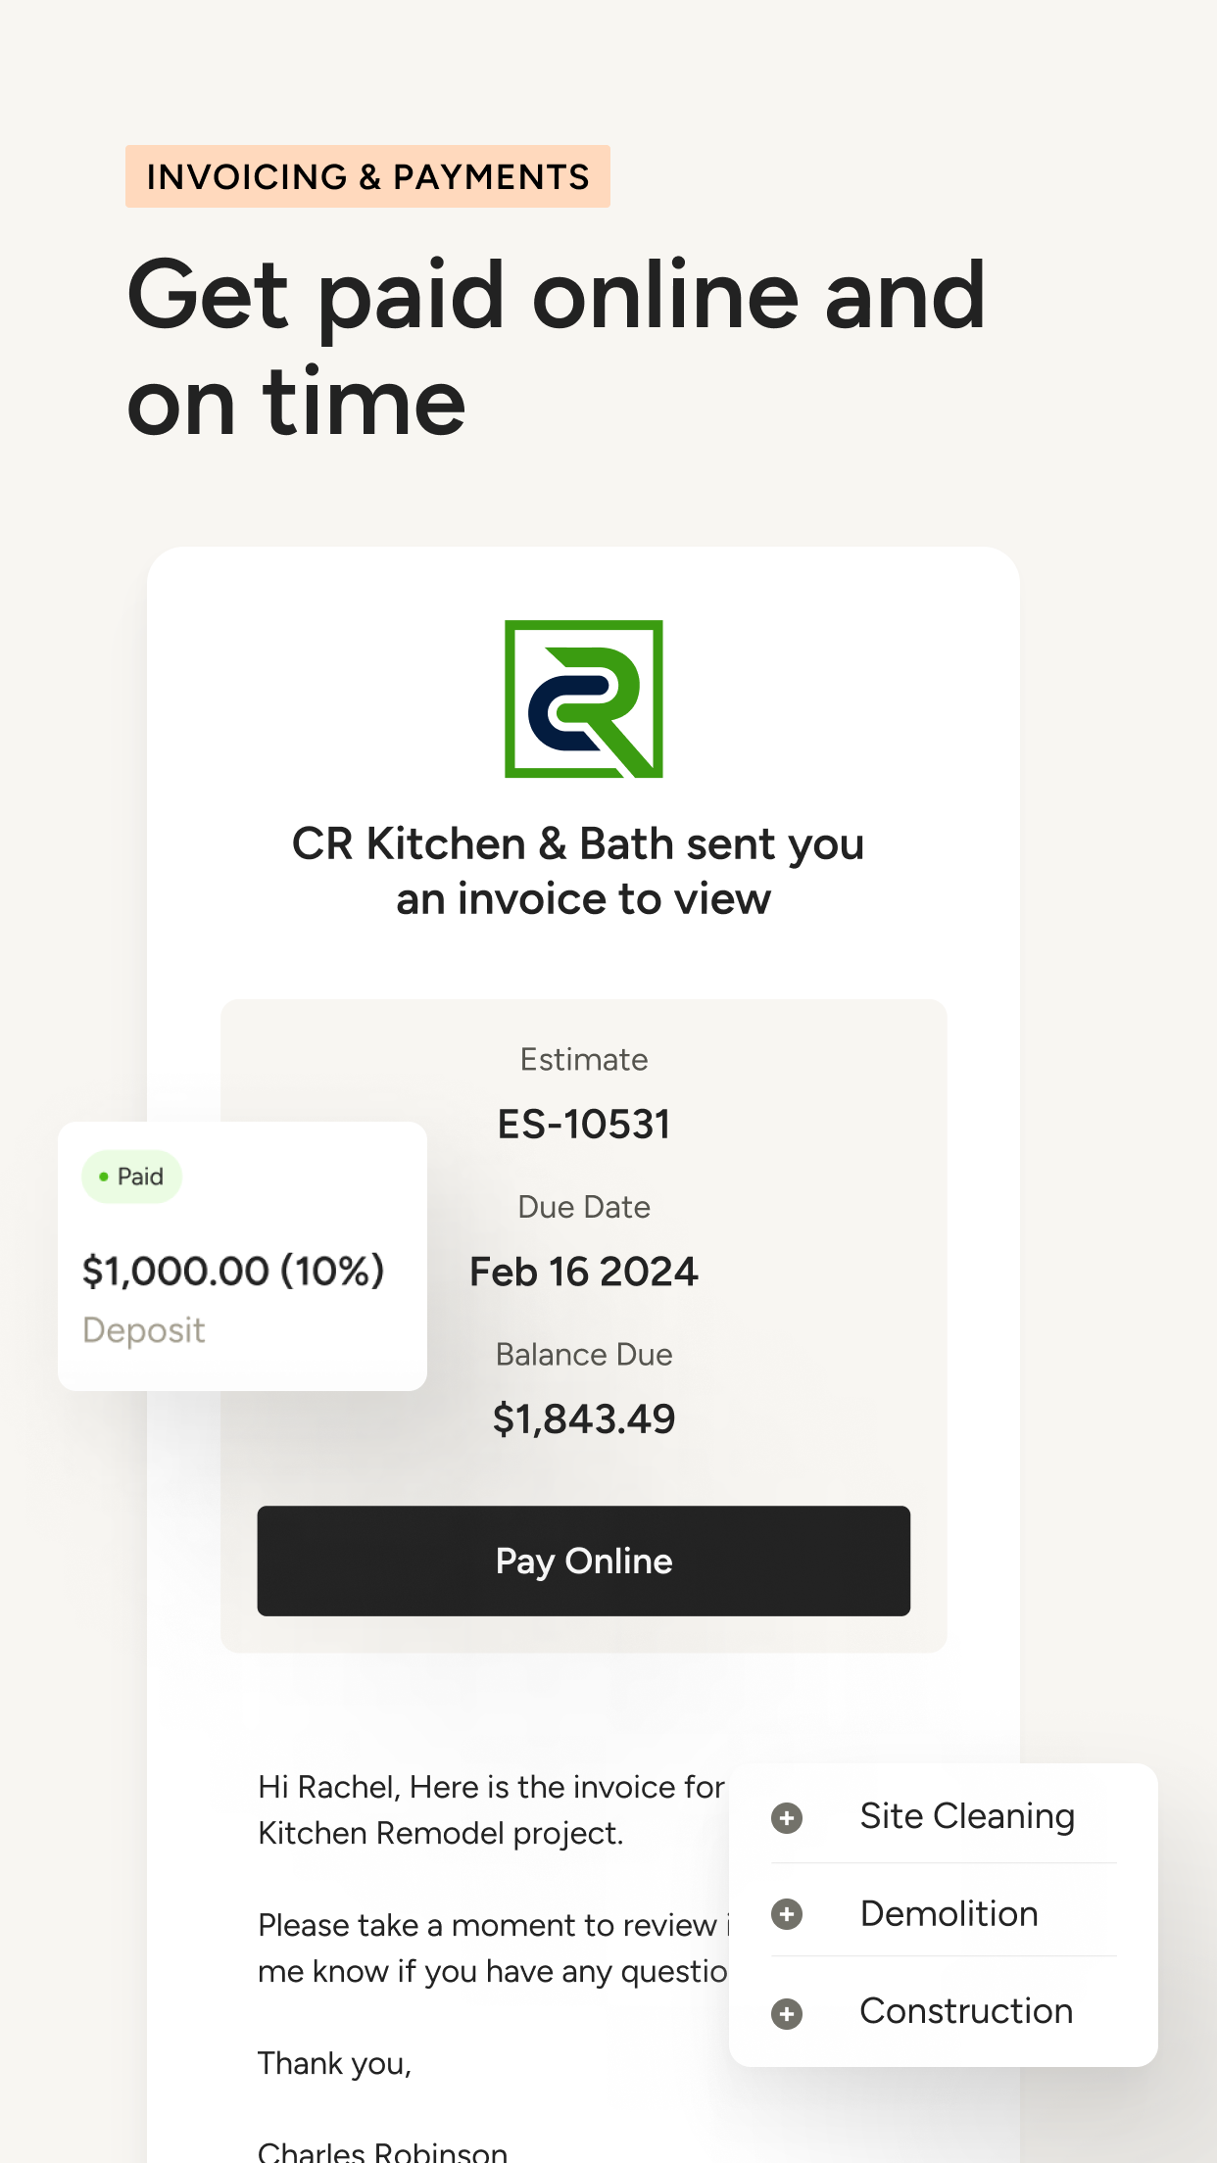The height and width of the screenshot is (2163, 1217).
Task: Select the Feb 16 2024 due date
Action: [x=583, y=1271]
